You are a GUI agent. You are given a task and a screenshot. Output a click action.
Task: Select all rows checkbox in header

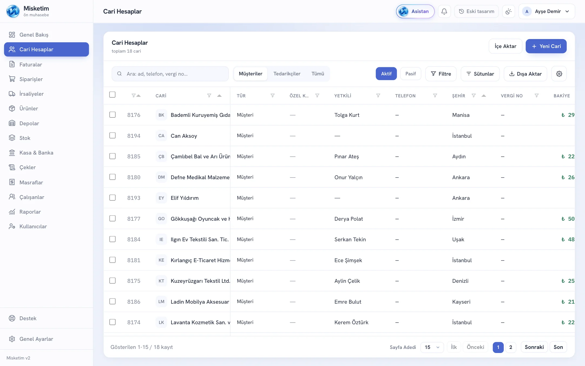click(x=112, y=95)
